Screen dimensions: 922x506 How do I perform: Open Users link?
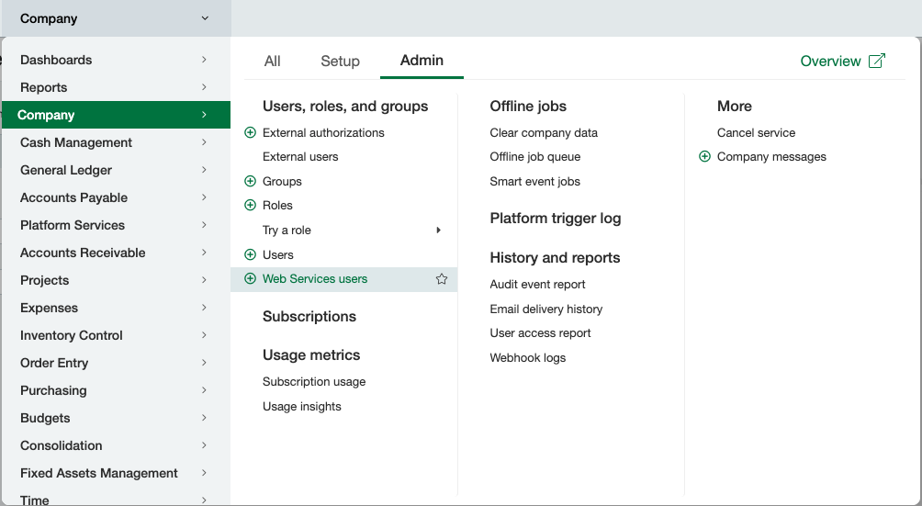coord(278,255)
